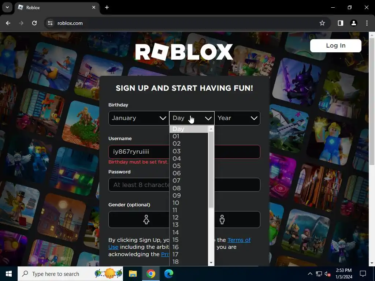The image size is (375, 281).
Task: Click the Password field
Action: coord(185,185)
